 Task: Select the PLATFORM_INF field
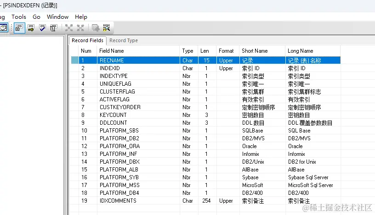click(x=118, y=154)
